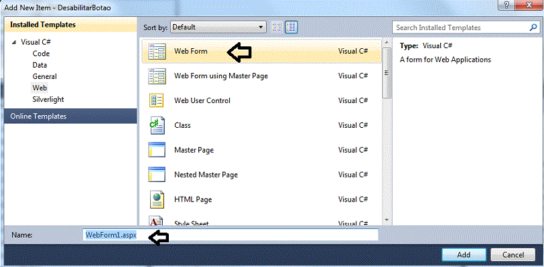Screen dimensions: 544x267
Task: Select the 'Master Page' template name
Action: coord(194,150)
